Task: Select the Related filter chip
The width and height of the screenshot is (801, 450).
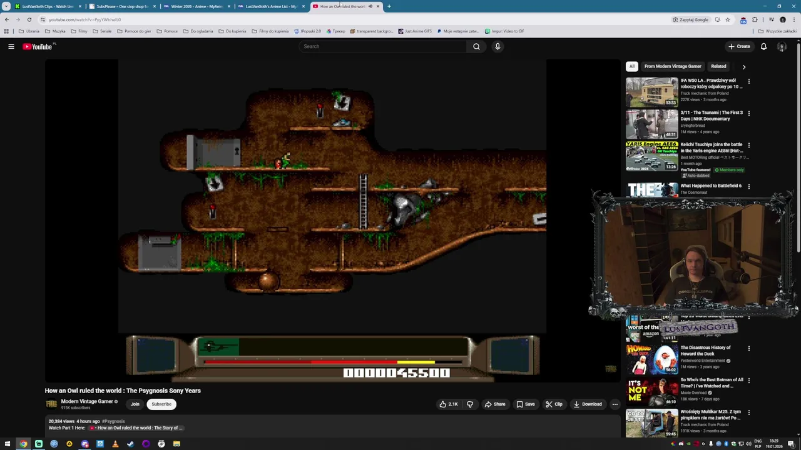Action: [x=718, y=66]
